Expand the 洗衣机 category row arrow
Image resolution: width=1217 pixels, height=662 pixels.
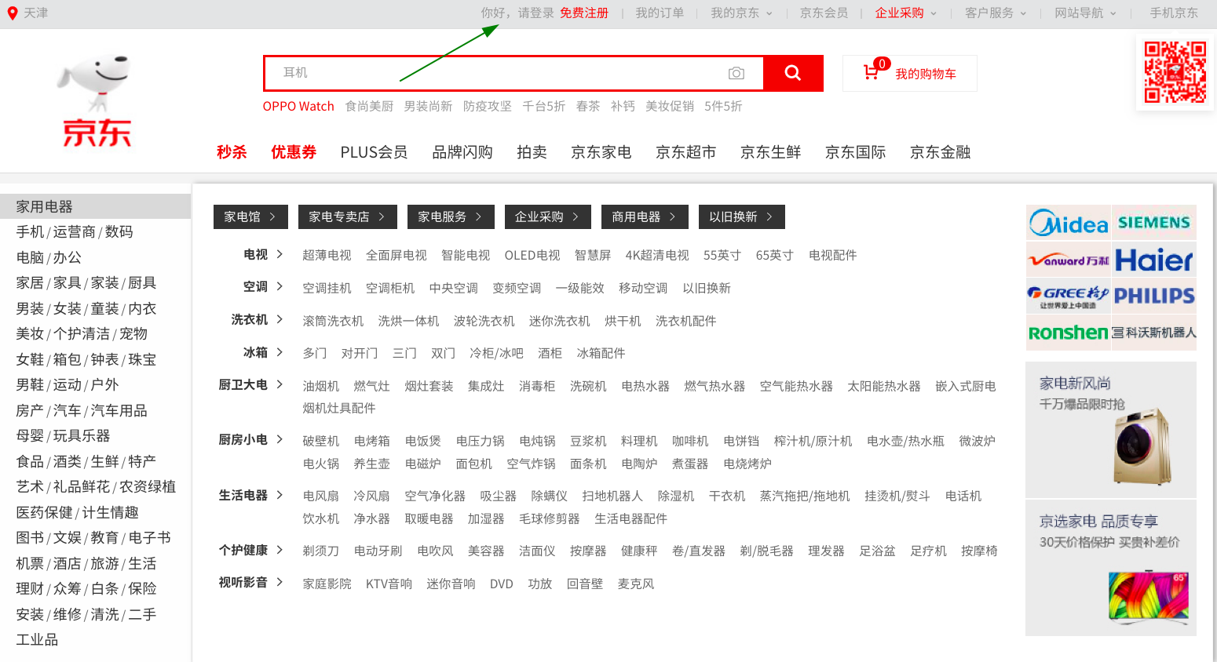(280, 319)
